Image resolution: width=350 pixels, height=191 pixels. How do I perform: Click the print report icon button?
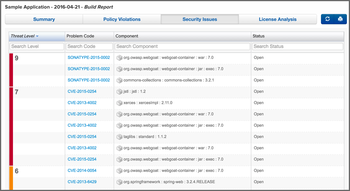[341, 19]
